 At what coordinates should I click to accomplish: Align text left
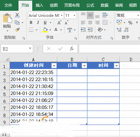(x=83, y=23)
